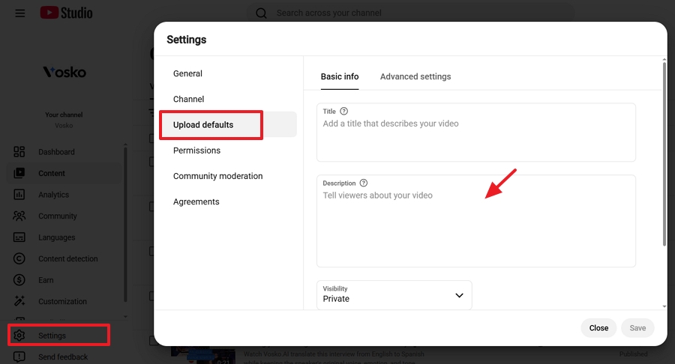Click the Customization magic wand icon
The height and width of the screenshot is (364, 675).
[19, 301]
